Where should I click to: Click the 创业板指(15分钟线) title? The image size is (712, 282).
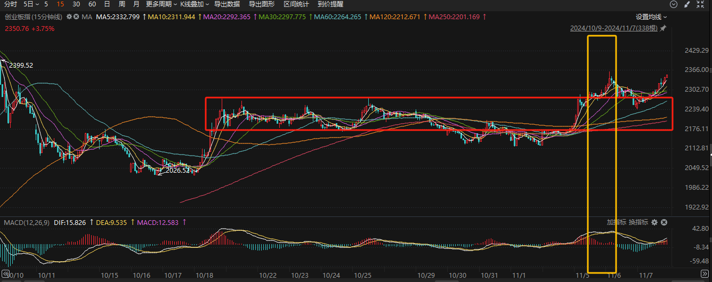pos(34,17)
